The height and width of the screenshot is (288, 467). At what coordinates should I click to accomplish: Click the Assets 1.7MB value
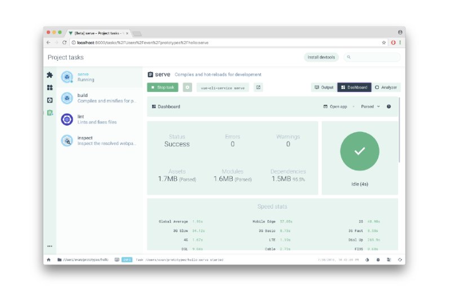[x=177, y=179]
